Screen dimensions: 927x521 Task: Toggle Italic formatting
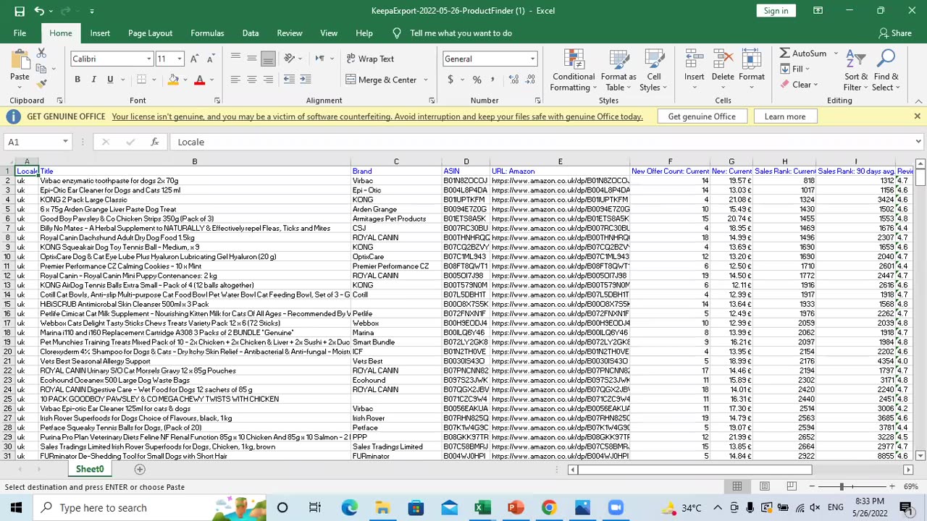[93, 80]
